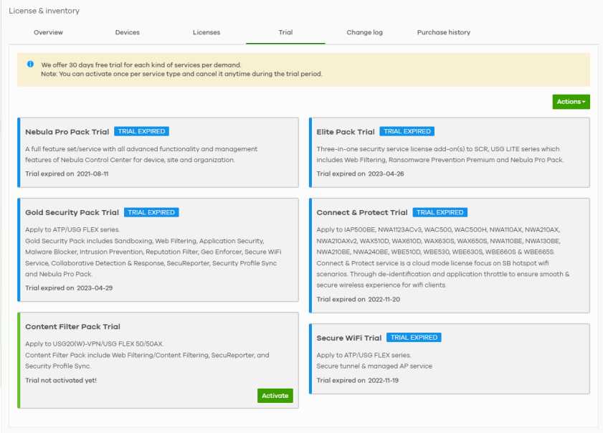Click the Nebula Pro Pack Trial title
603x433 pixels.
pos(67,132)
